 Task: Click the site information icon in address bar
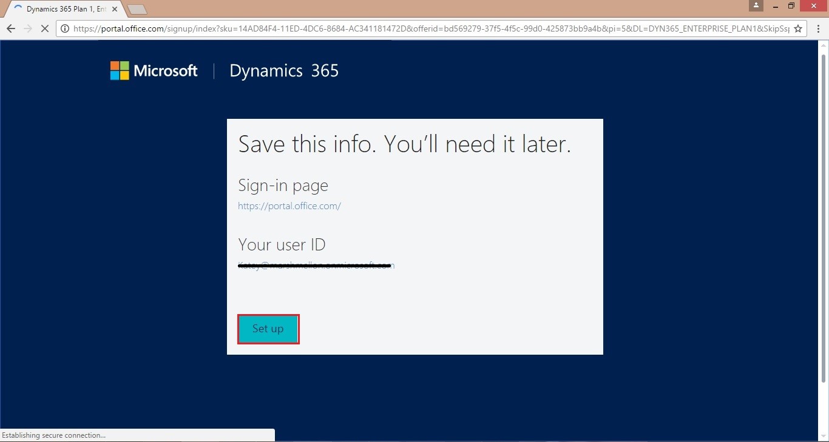click(65, 28)
